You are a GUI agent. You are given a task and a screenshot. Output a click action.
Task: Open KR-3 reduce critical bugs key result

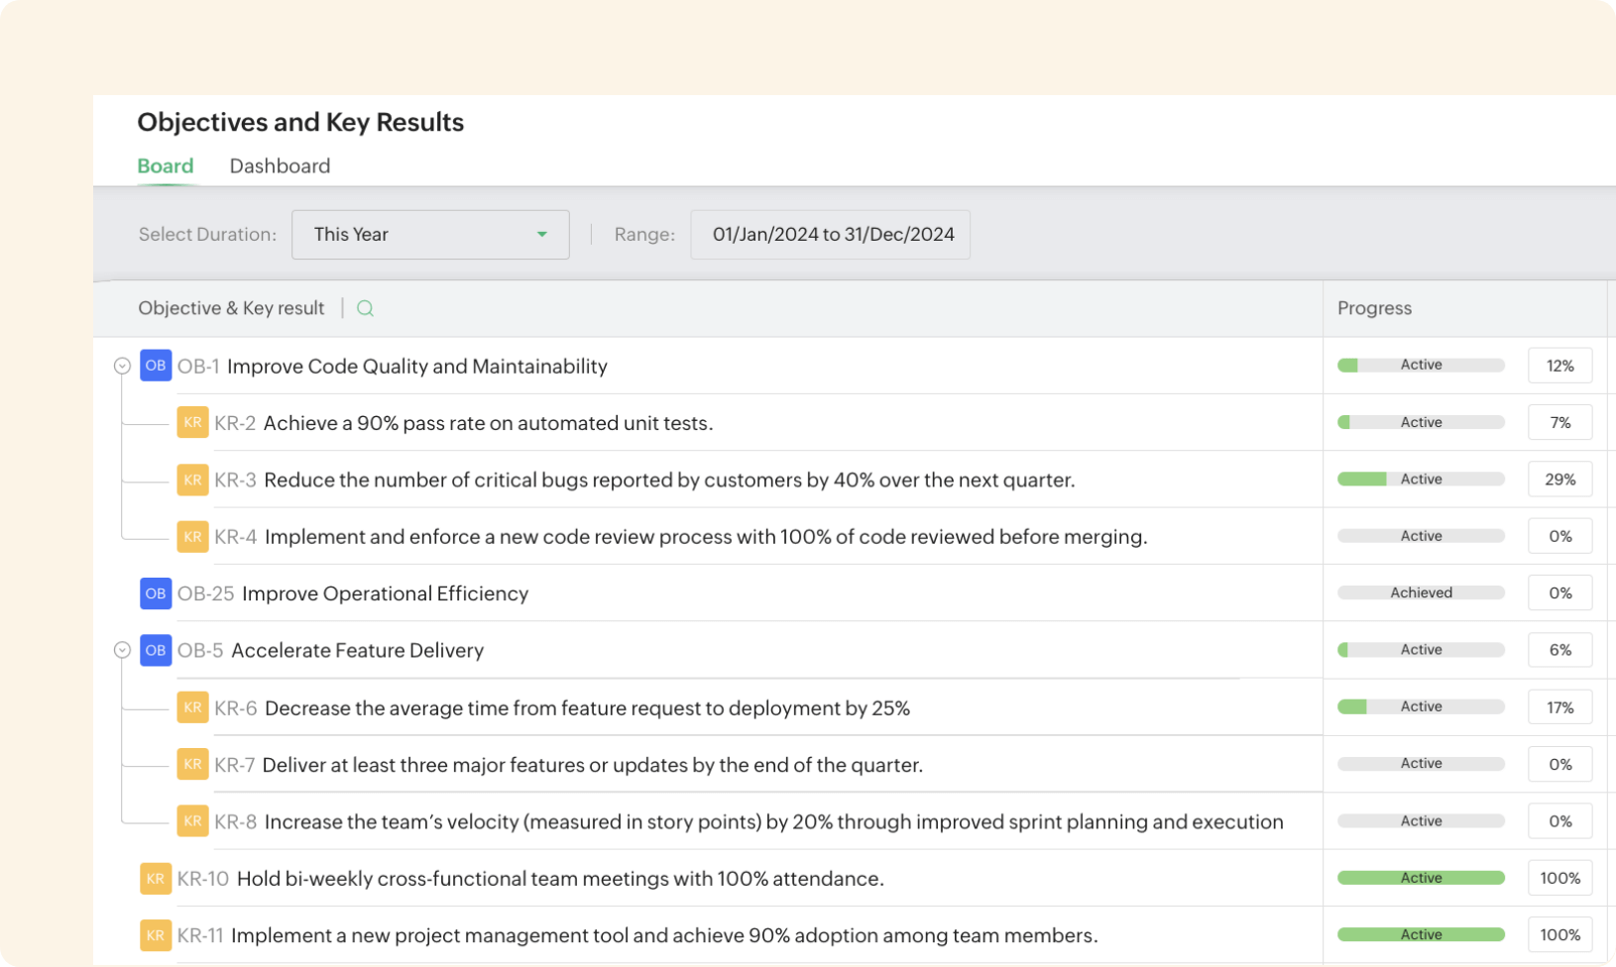click(x=668, y=481)
